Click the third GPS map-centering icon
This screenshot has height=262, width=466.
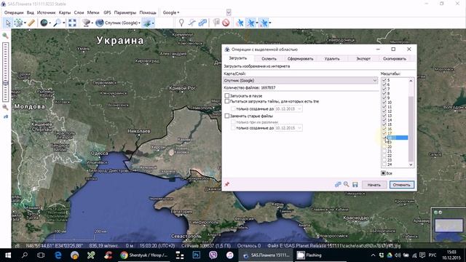pyautogui.click(x=264, y=23)
